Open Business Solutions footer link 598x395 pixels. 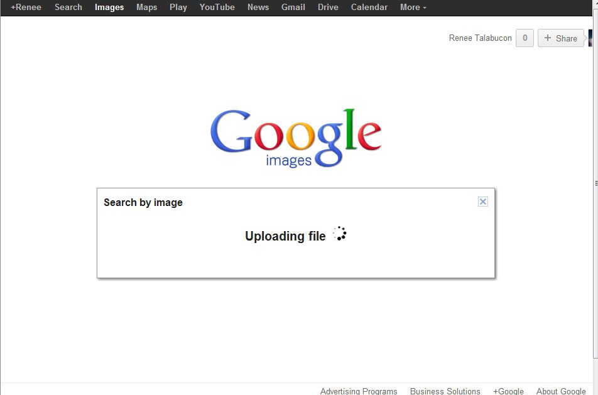pos(445,391)
